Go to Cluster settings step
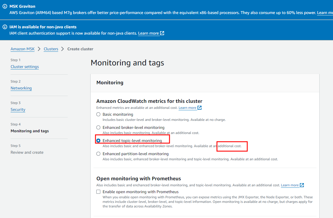Viewport: 333px width, 218px height. tap(25, 67)
